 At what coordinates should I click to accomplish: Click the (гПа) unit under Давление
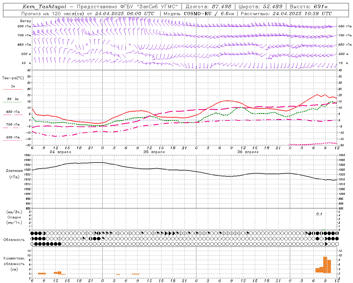point(14,177)
